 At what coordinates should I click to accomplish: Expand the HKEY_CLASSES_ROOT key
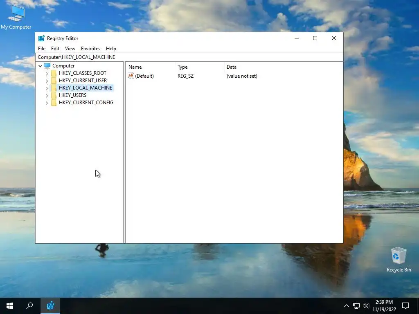[47, 73]
